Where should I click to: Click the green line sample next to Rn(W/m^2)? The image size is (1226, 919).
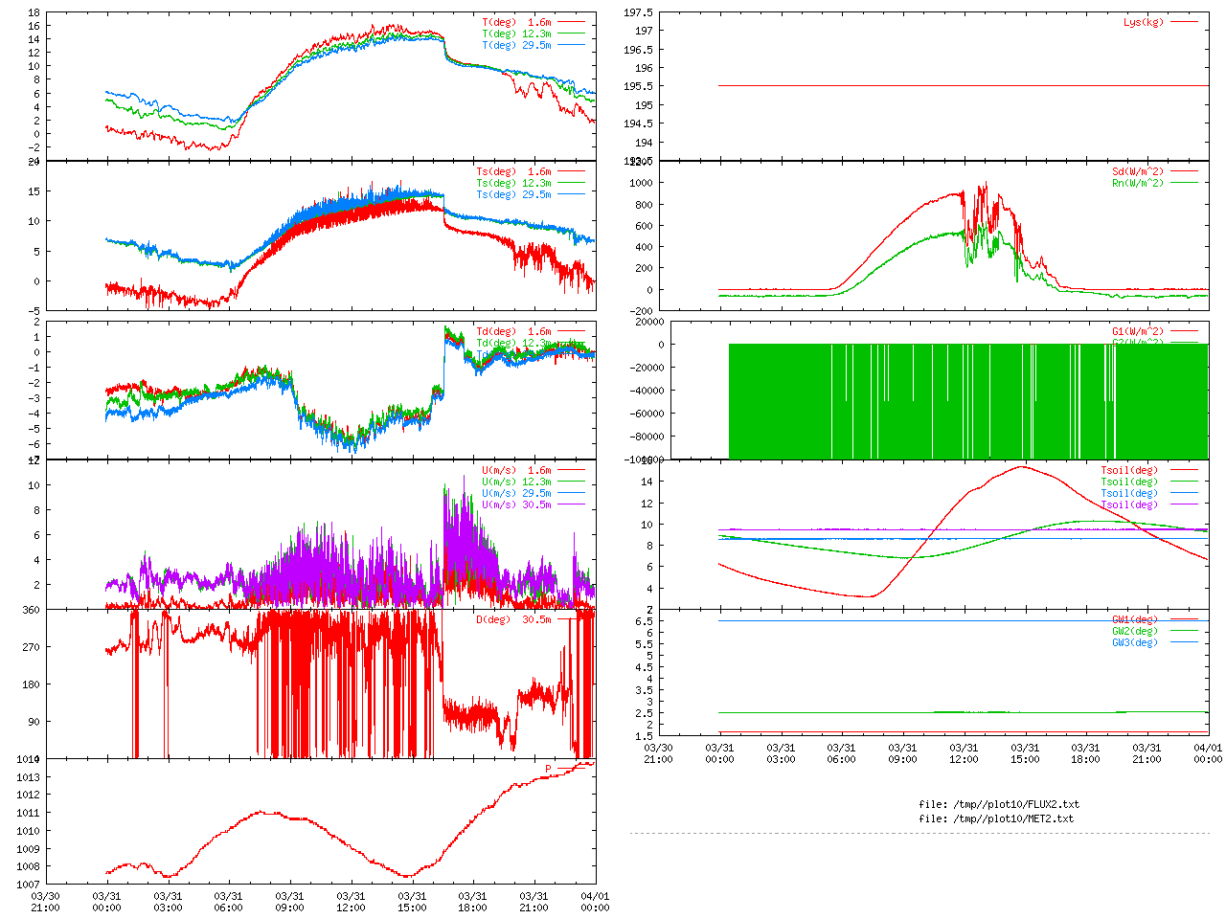pyautogui.click(x=1184, y=184)
